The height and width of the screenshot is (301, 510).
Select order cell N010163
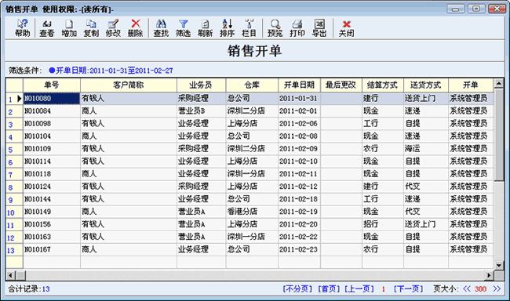pos(52,237)
